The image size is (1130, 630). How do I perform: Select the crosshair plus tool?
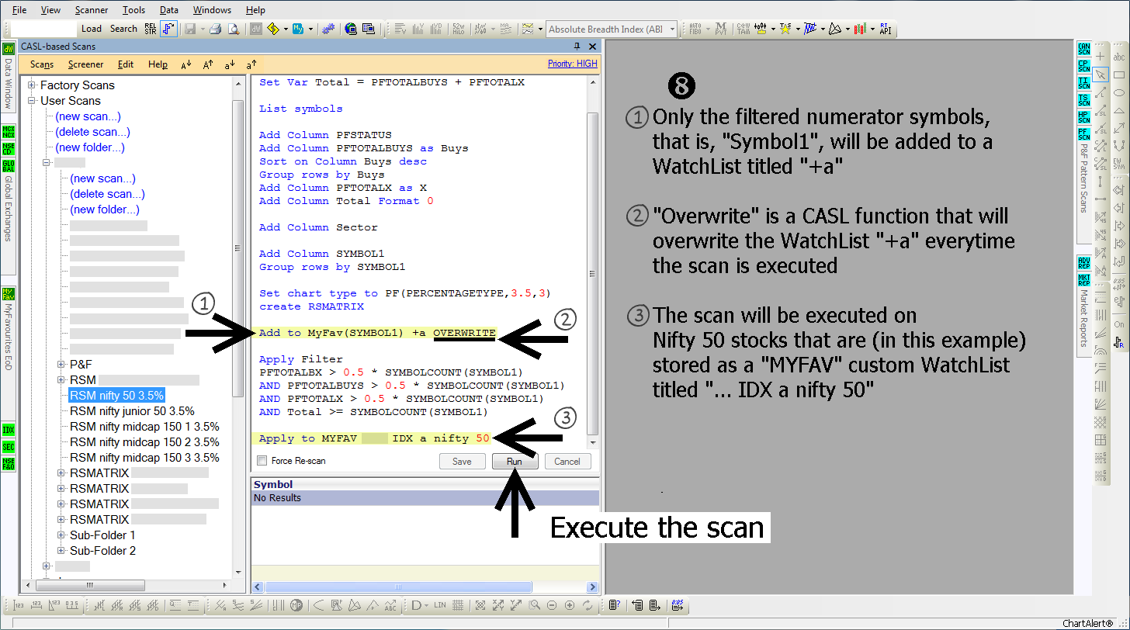(1100, 57)
